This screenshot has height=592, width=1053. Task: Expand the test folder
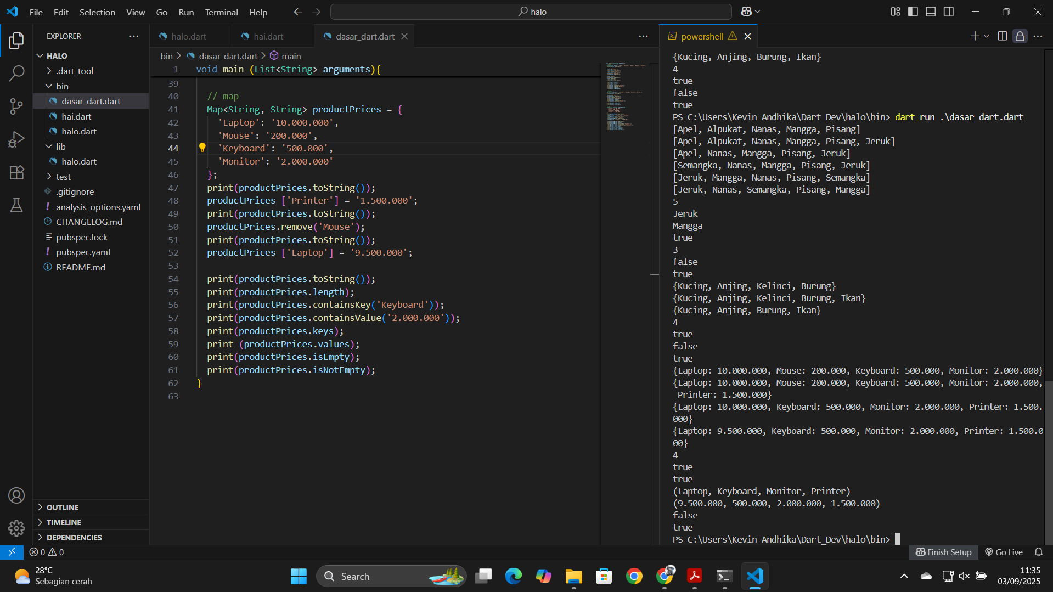click(63, 177)
